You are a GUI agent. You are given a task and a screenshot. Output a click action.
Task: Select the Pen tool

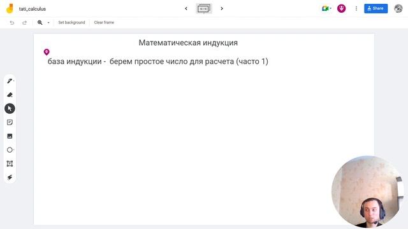[10, 81]
